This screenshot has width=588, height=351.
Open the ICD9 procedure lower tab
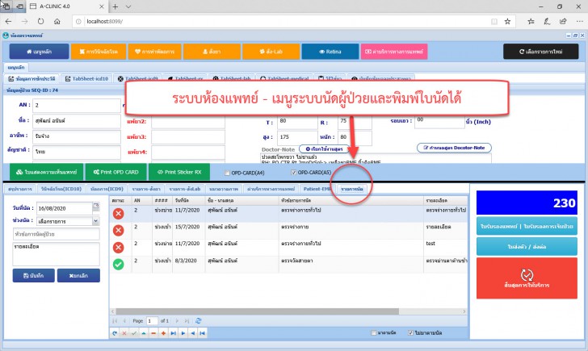coord(107,189)
